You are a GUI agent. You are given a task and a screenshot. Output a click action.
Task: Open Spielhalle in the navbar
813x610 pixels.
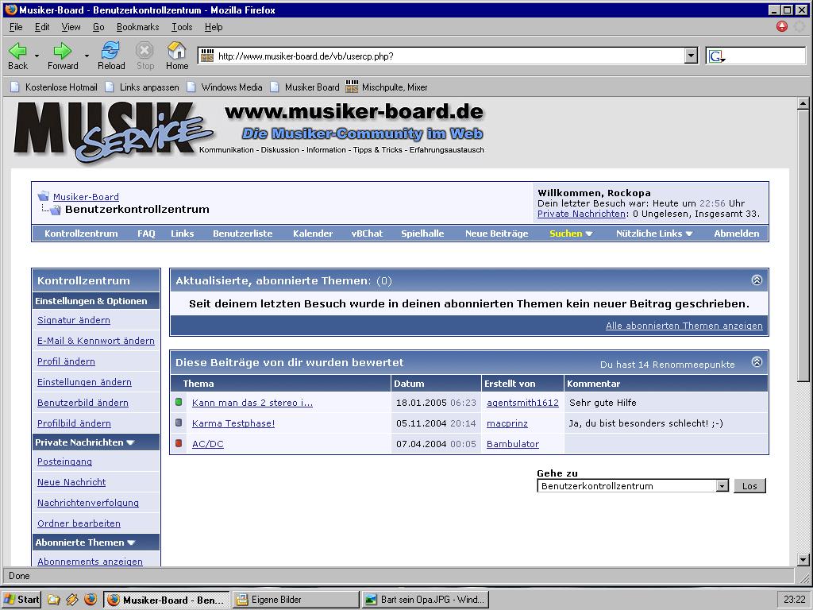(x=422, y=234)
